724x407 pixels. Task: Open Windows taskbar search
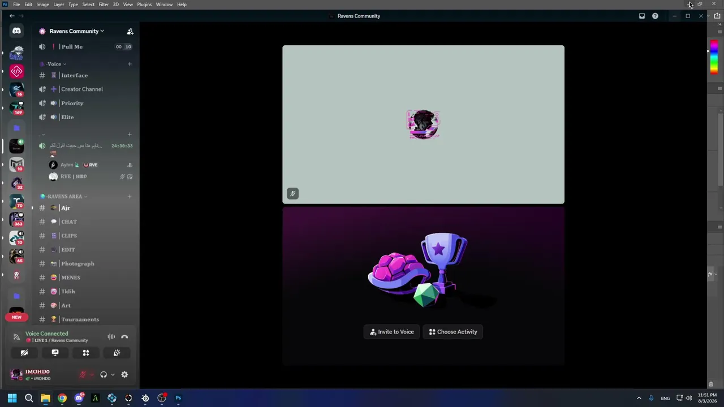29,398
